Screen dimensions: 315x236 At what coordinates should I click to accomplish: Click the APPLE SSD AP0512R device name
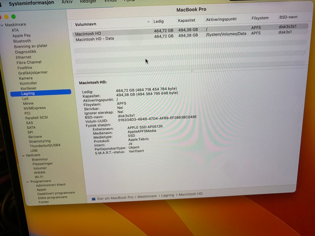click(145, 127)
